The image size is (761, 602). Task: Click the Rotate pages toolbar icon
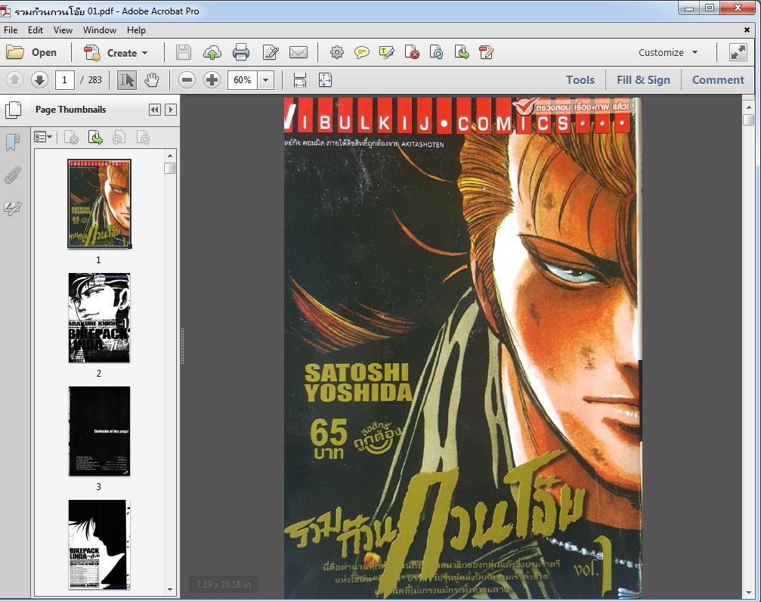point(436,52)
